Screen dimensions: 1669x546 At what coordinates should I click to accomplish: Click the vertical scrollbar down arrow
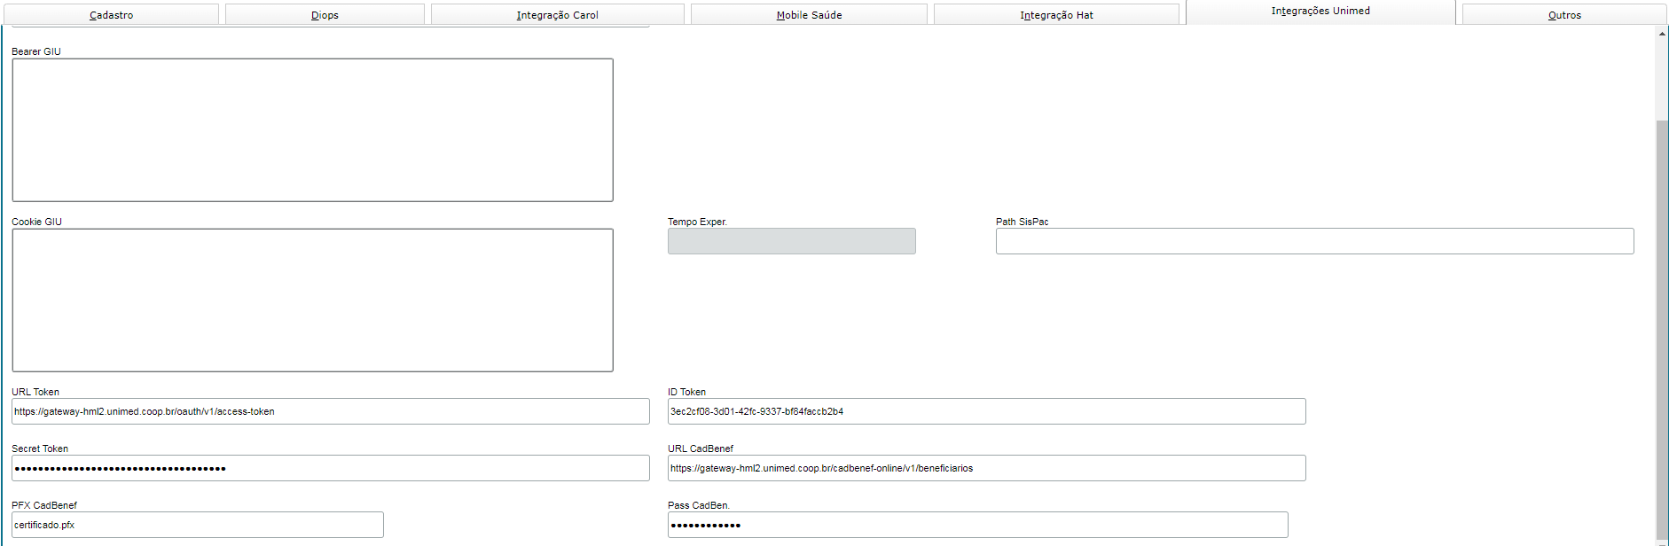click(x=1662, y=541)
